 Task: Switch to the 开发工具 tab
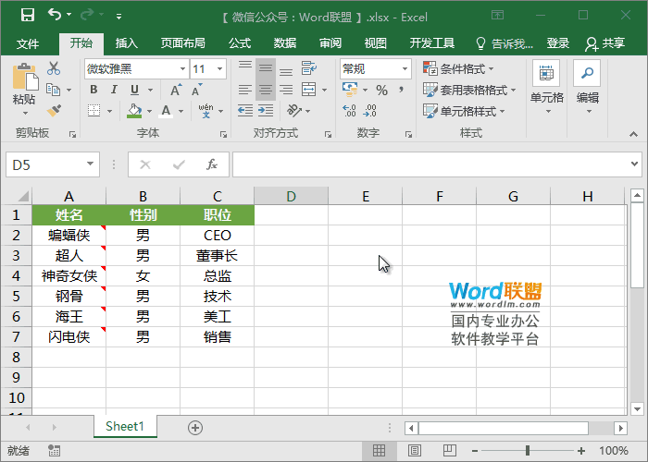(x=432, y=43)
